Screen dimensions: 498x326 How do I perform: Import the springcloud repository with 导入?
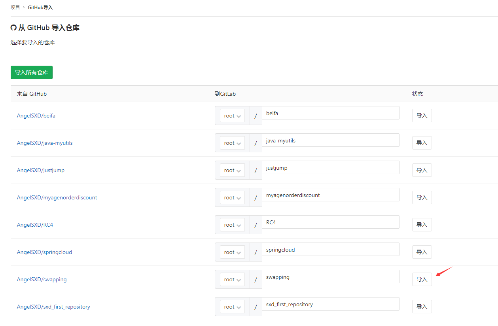tap(422, 252)
